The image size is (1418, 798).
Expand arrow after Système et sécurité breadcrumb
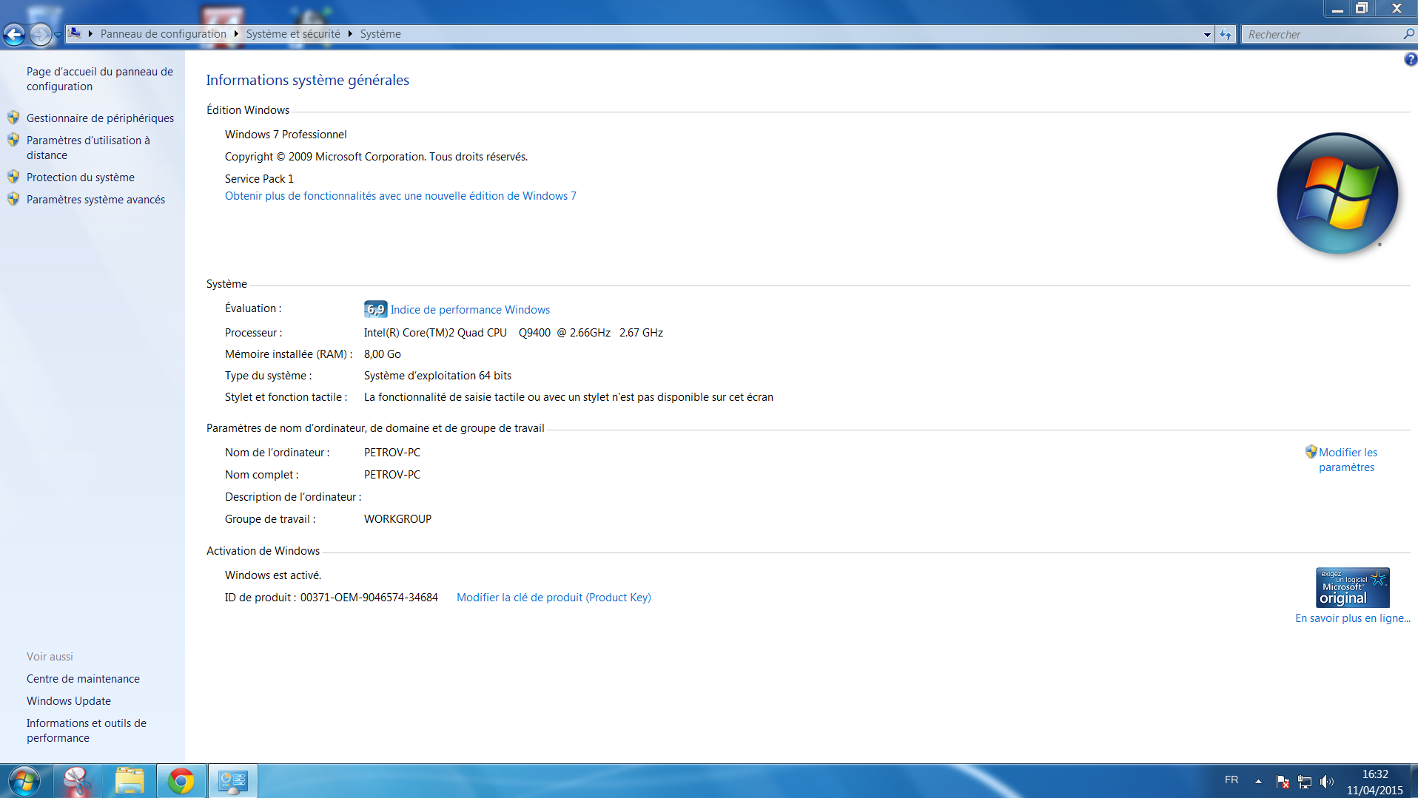point(350,34)
